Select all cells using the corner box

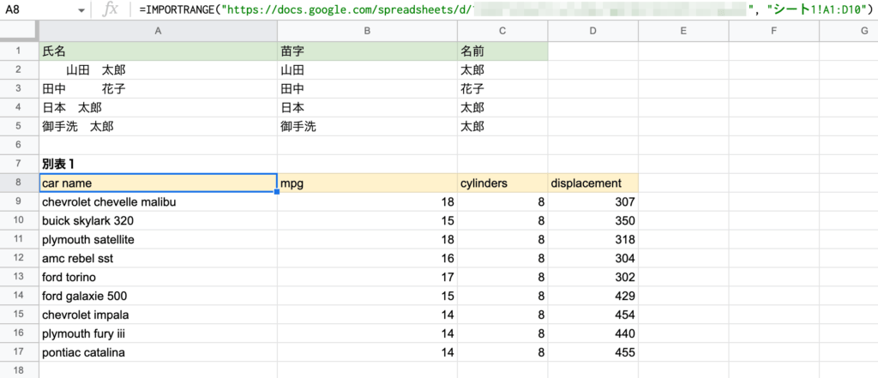click(19, 32)
